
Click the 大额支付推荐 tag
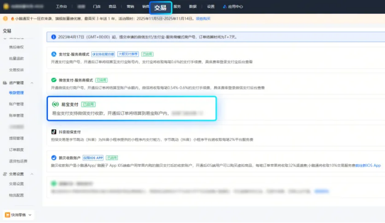click(128, 54)
